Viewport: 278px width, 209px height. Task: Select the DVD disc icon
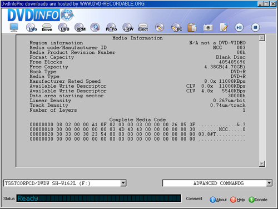pos(63,27)
